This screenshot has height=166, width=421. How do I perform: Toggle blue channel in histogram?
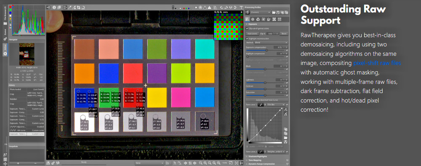[10, 13]
